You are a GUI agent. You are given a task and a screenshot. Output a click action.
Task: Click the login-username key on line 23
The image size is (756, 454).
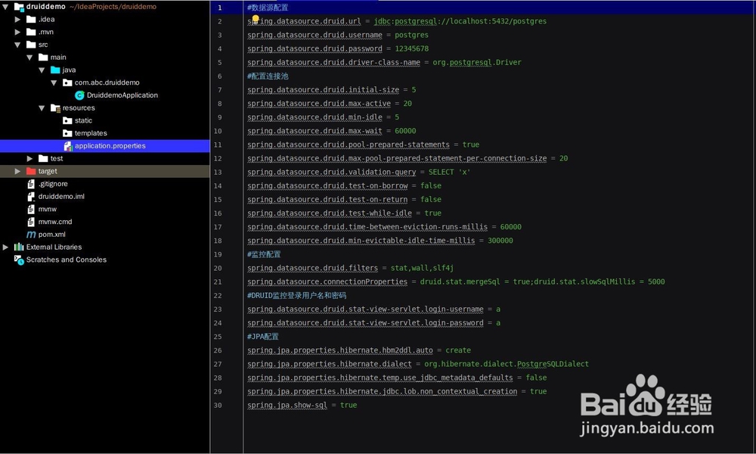pos(365,309)
